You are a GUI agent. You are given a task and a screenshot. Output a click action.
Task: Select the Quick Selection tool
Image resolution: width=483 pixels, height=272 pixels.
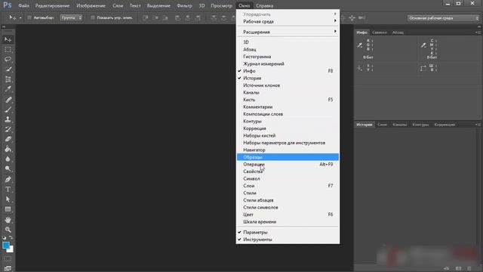coord(8,69)
